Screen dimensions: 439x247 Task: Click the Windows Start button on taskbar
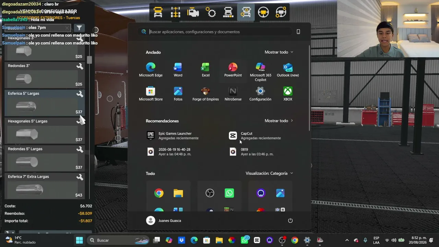[x=79, y=240]
